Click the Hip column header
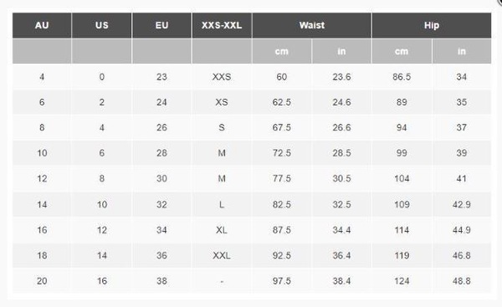This screenshot has width=502, height=307. tap(432, 25)
